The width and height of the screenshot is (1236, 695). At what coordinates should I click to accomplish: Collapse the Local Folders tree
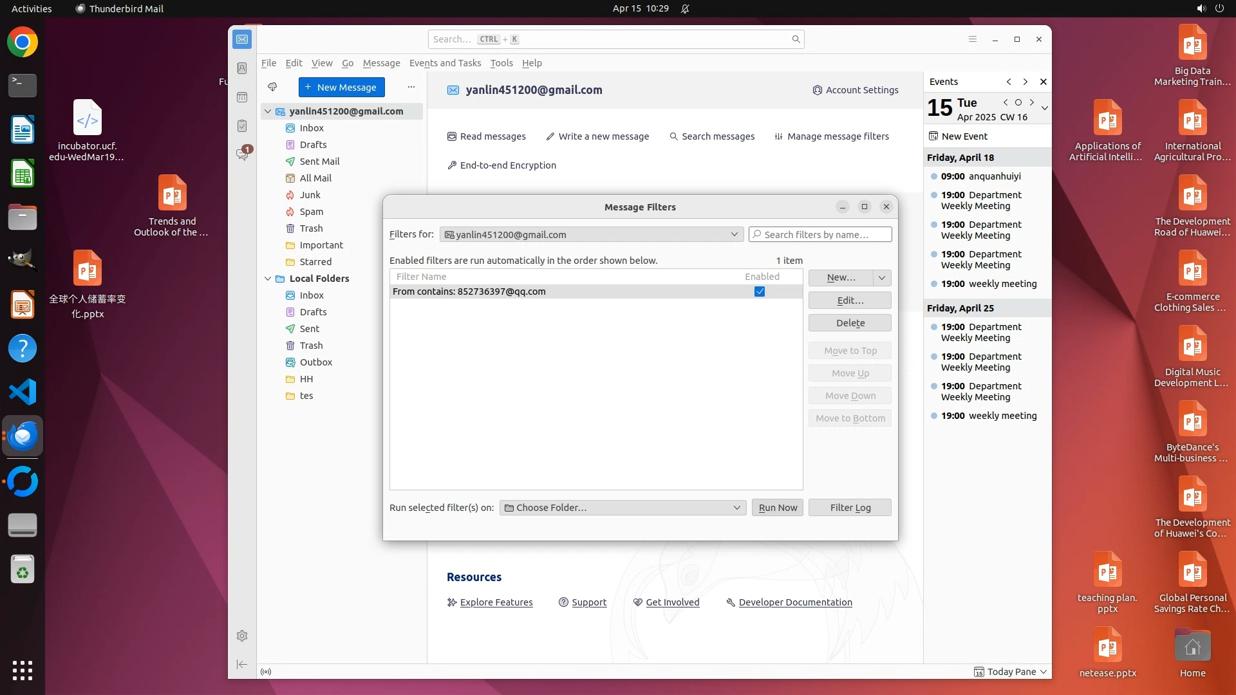(268, 279)
